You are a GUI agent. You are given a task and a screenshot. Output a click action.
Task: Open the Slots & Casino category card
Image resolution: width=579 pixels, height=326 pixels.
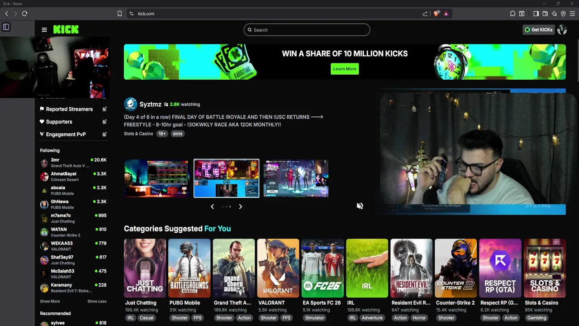[x=544, y=268]
